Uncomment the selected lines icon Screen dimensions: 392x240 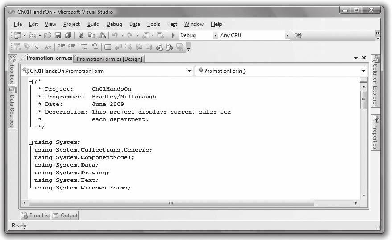95,47
